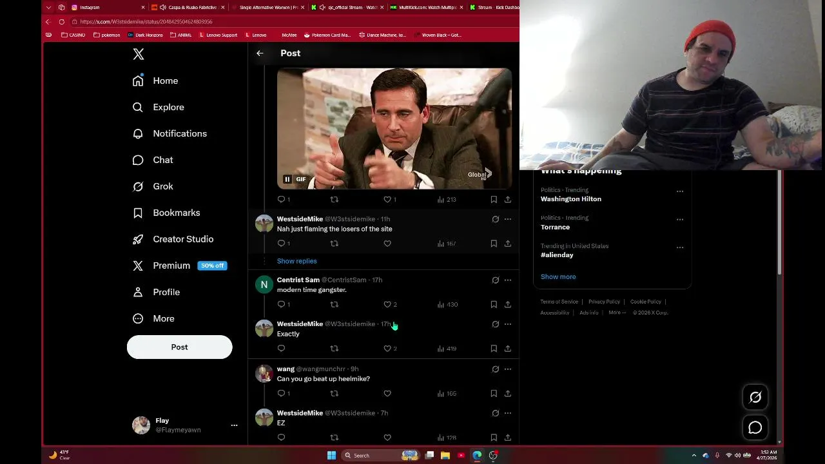Image resolution: width=825 pixels, height=464 pixels.
Task: Click the X logo in the sidebar
Action: point(139,54)
